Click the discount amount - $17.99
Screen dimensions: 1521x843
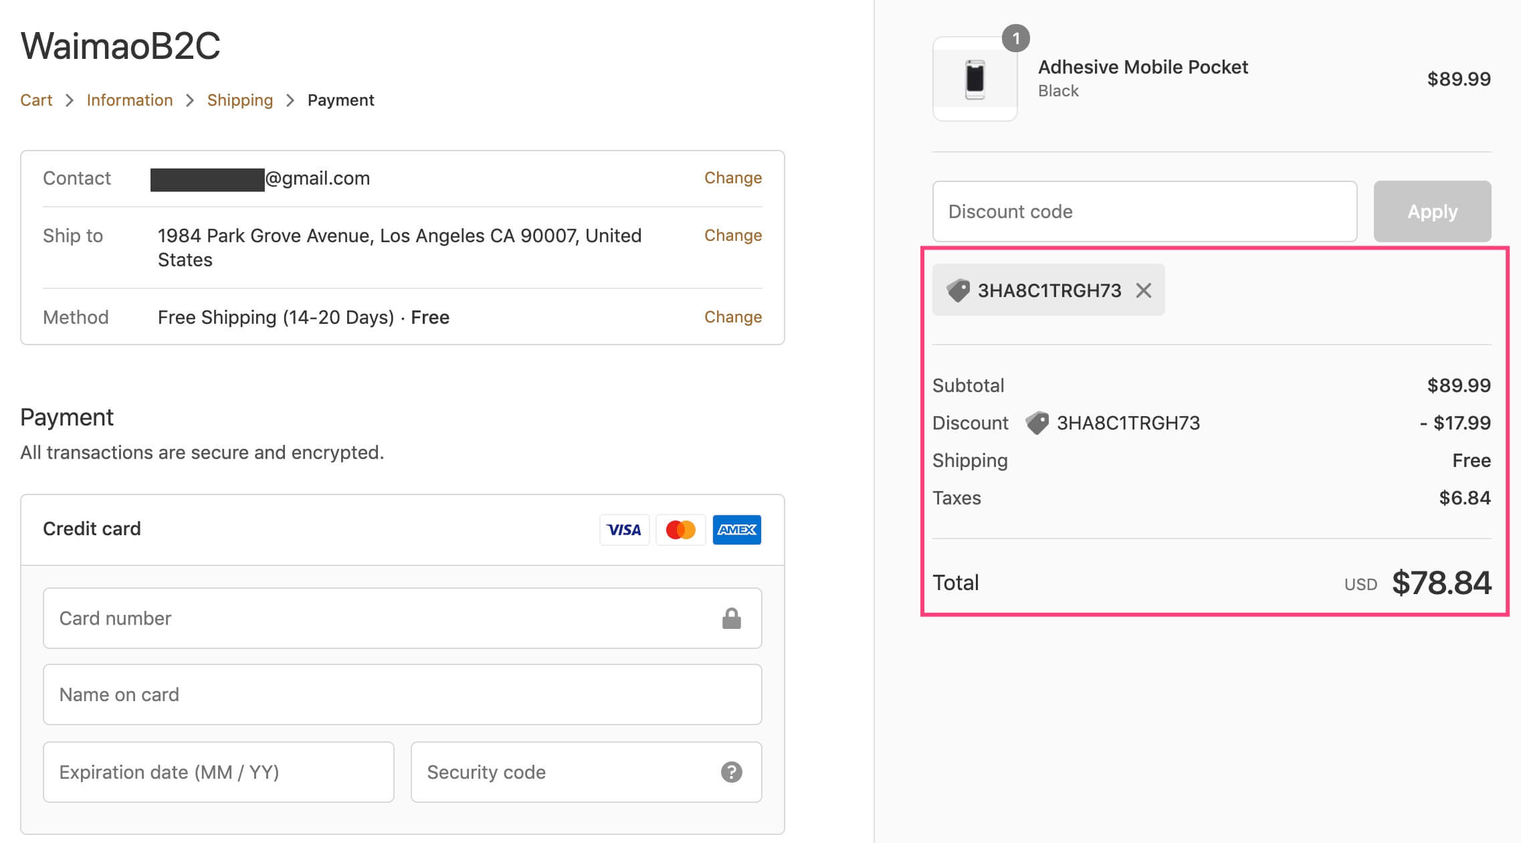[x=1455, y=423]
